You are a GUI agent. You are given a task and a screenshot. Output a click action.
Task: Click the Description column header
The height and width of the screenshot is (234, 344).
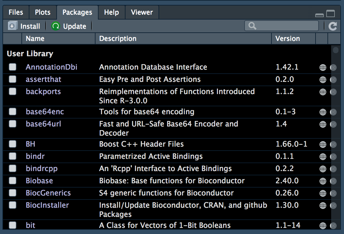point(118,38)
